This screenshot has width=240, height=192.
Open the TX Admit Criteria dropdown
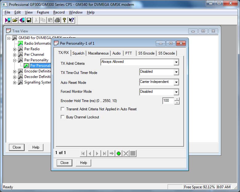tap(176, 62)
